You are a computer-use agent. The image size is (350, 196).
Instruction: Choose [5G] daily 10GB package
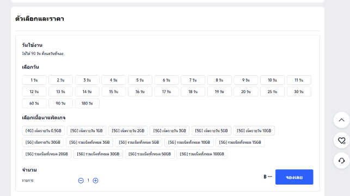[x=254, y=131]
